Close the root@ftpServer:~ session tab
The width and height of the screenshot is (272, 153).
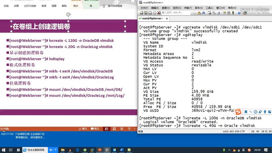[167, 19]
